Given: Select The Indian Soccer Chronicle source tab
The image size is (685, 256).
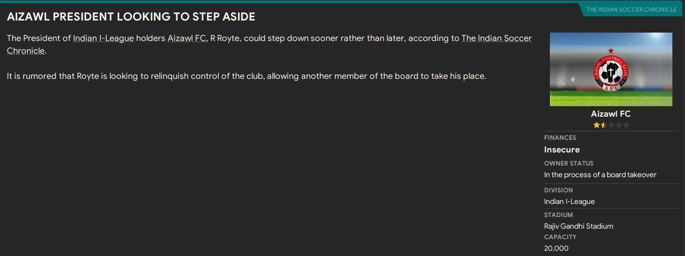Looking at the screenshot, I should click(631, 9).
